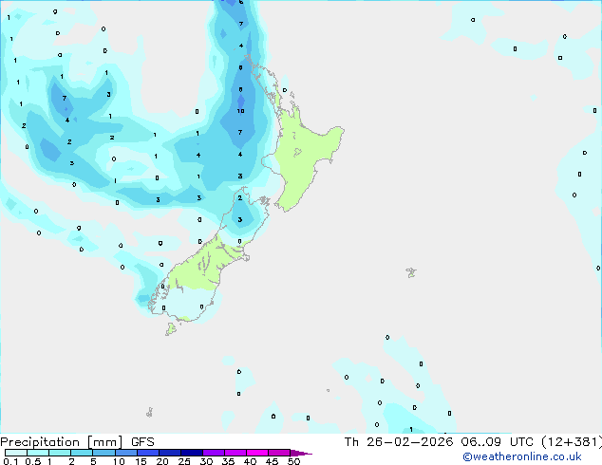This screenshot has width=602, height=465.
Task: Click the legend label "45"
Action: 272,461
